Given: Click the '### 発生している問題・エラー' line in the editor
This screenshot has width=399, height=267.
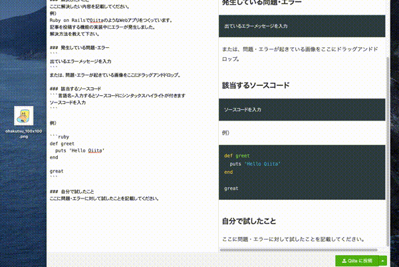Looking at the screenshot, I should (79, 48).
